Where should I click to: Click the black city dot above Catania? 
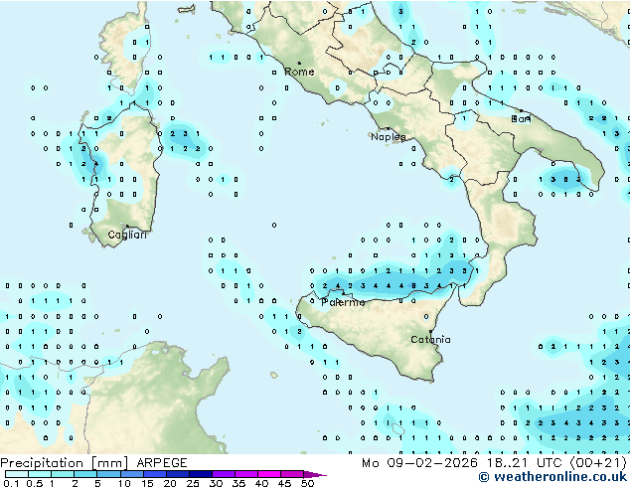430,332
